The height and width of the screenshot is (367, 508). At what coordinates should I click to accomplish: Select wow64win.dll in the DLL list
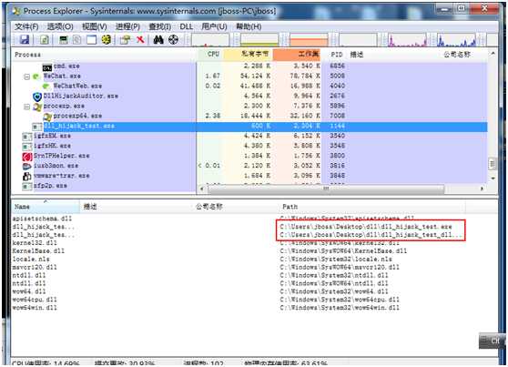pyautogui.click(x=35, y=308)
